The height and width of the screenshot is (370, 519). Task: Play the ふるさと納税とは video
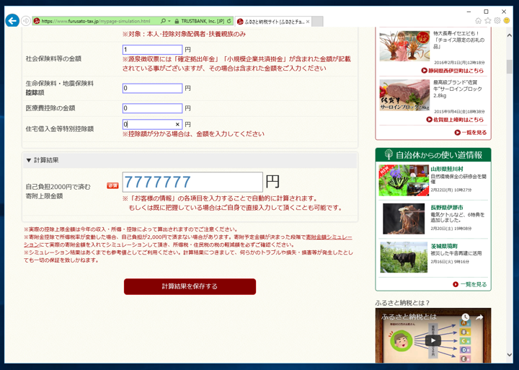(433, 340)
